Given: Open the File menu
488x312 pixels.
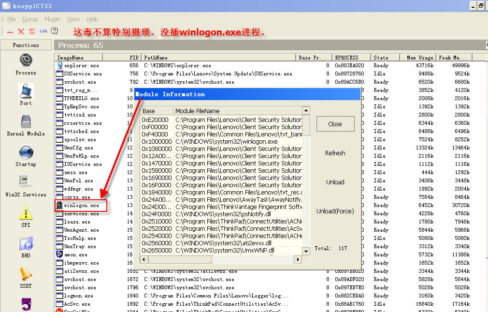Looking at the screenshot, I should (x=11, y=19).
